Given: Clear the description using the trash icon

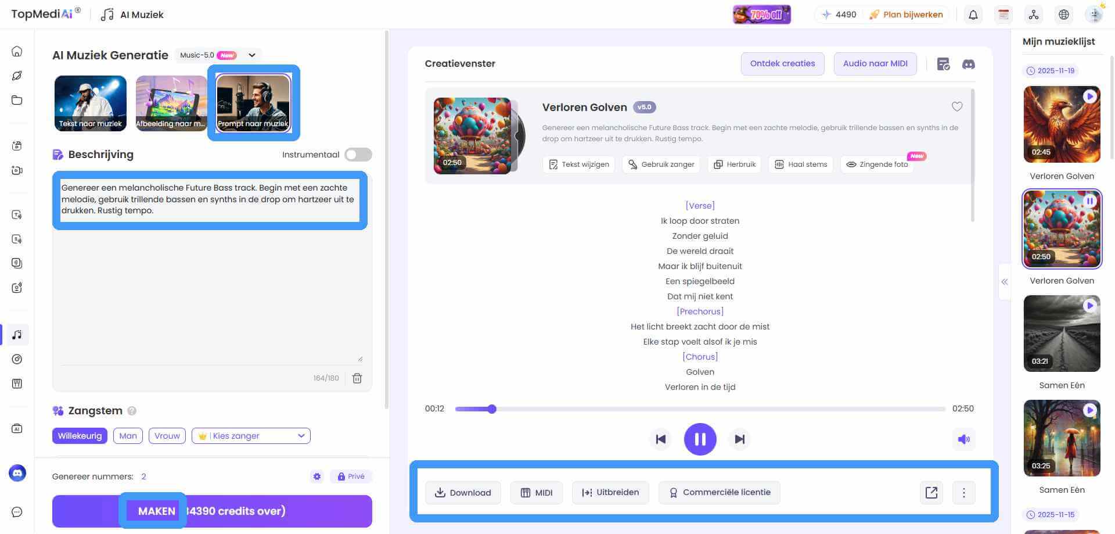Looking at the screenshot, I should tap(357, 378).
